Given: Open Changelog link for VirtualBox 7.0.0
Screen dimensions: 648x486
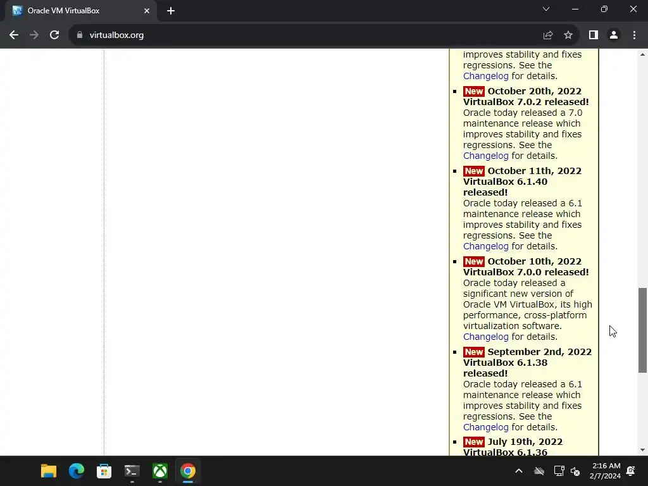Looking at the screenshot, I should click(x=485, y=337).
